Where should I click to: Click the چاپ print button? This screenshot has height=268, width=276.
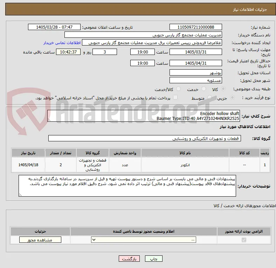pyautogui.click(x=153, y=259)
